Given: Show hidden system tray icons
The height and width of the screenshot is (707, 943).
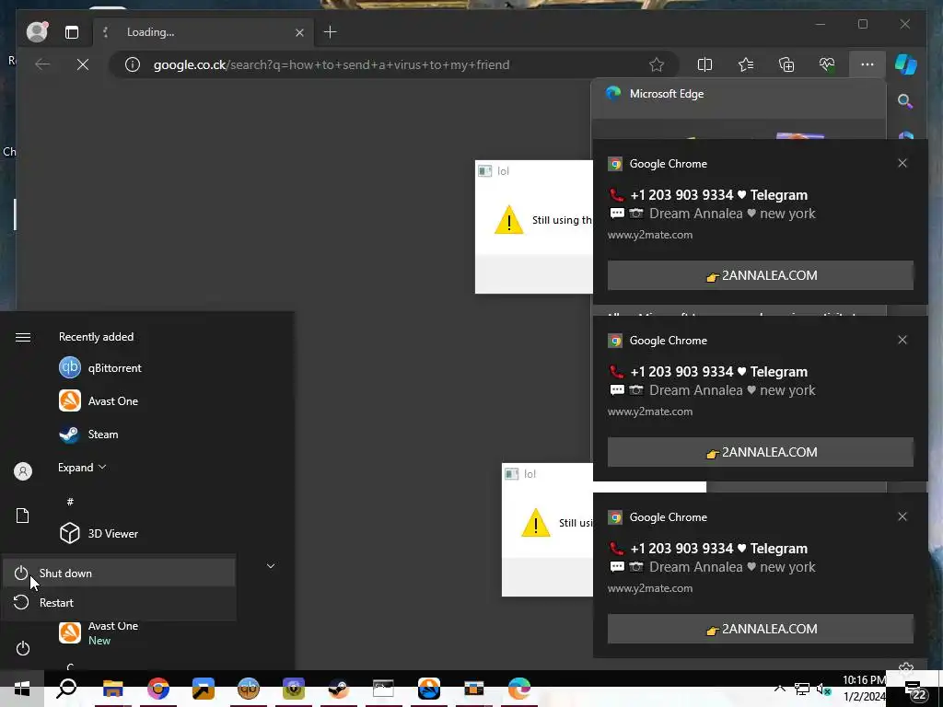Looking at the screenshot, I should pos(779,689).
